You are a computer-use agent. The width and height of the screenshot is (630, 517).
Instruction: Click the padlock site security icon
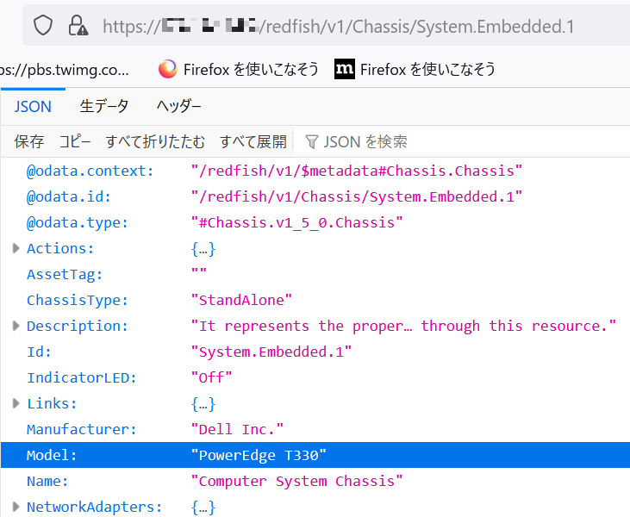(x=78, y=26)
